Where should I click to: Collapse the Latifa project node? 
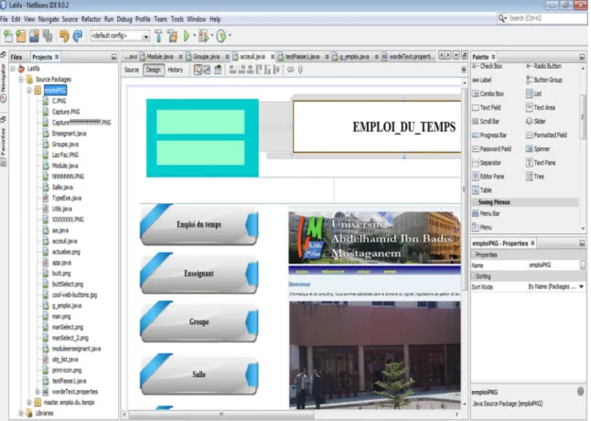pyautogui.click(x=13, y=69)
